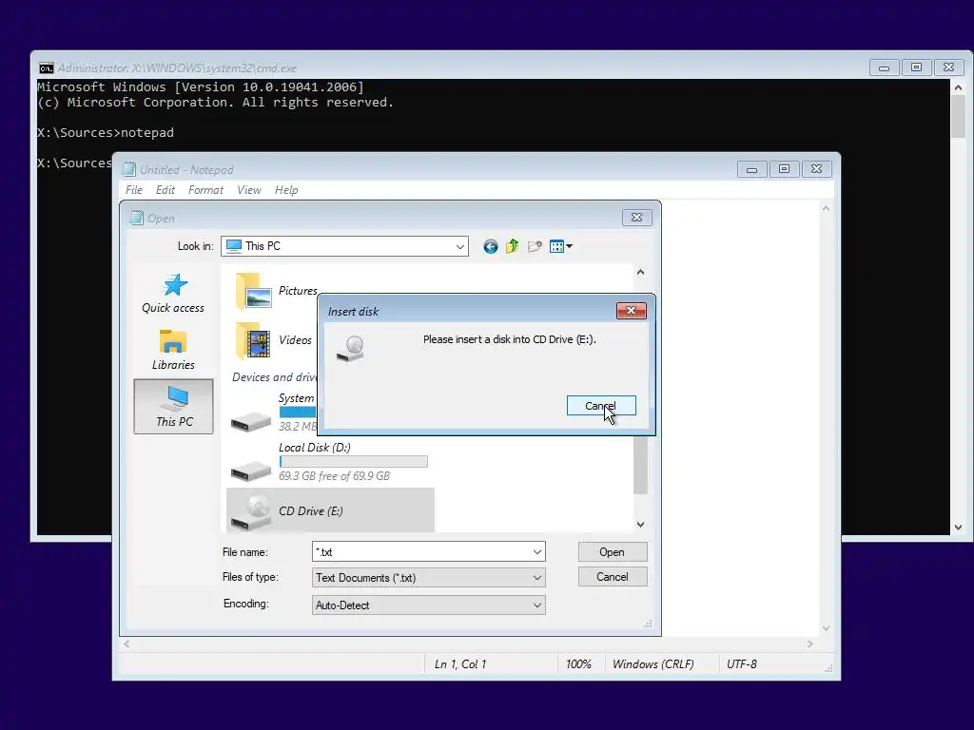Open Notepad File menu
974x730 pixels.
click(133, 190)
